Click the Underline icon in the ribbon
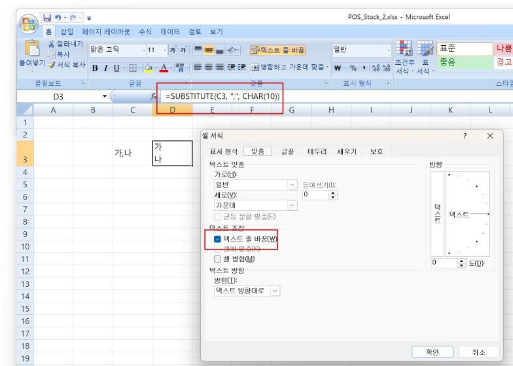Screen dimensions: 513x366 tap(116, 67)
